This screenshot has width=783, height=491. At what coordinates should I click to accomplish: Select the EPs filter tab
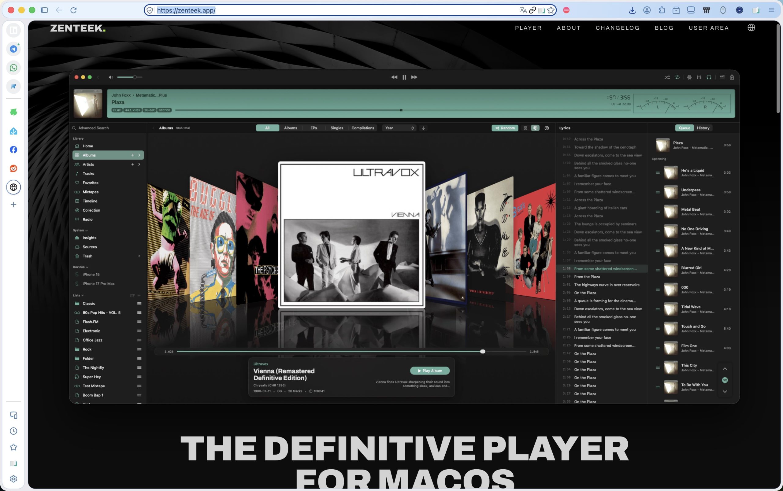click(x=314, y=128)
